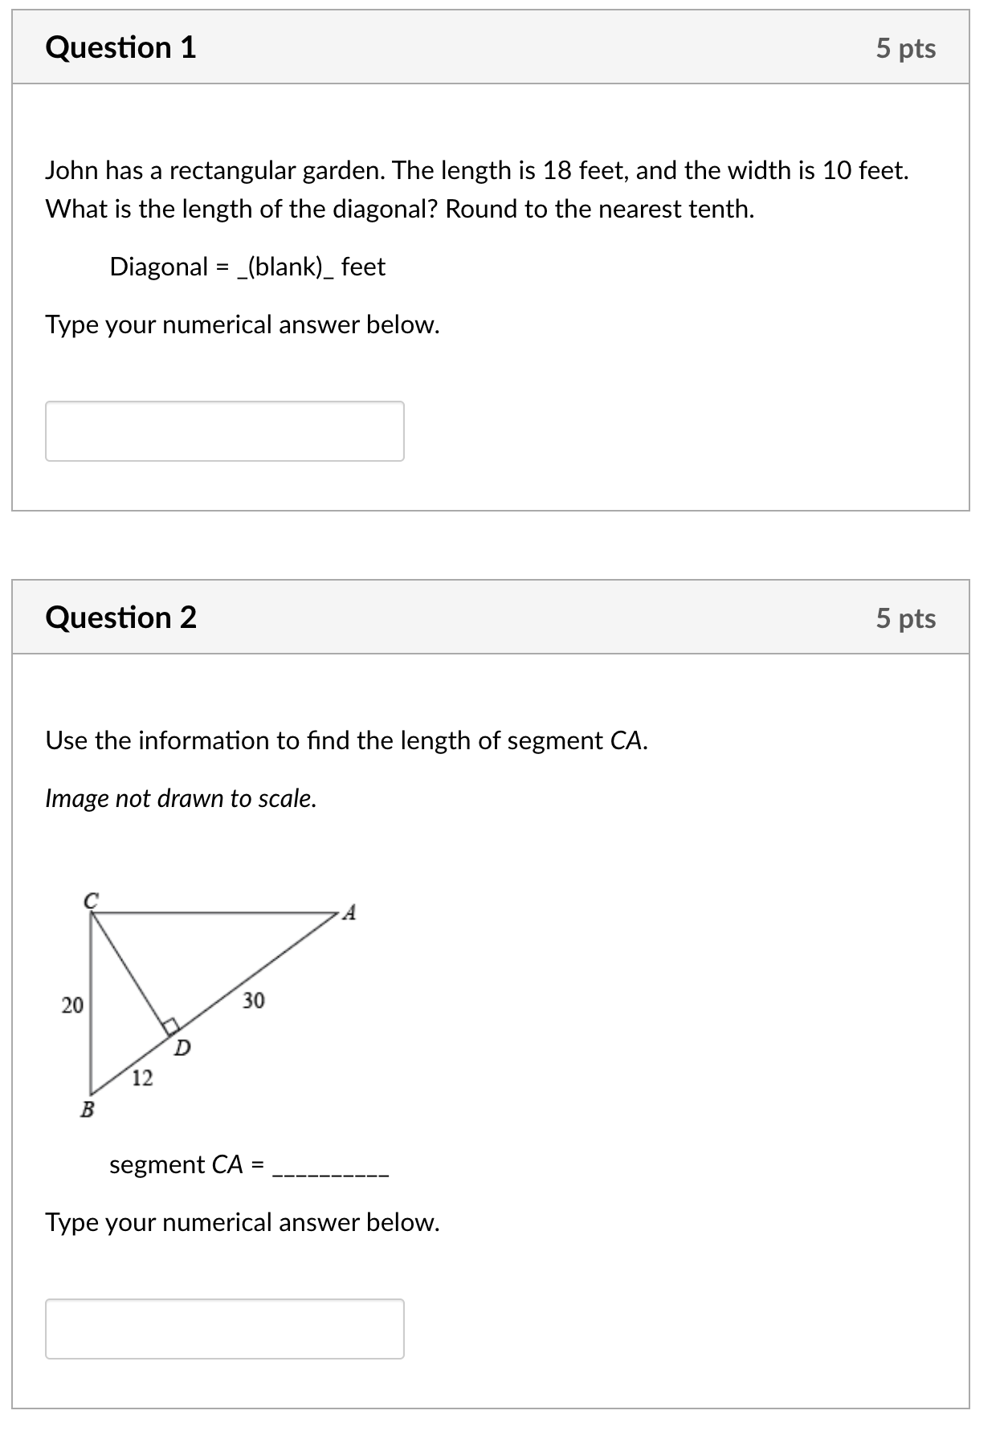Screen dimensions: 1004x1439
Task: Click the Question 1 answer input box
Action: (225, 431)
